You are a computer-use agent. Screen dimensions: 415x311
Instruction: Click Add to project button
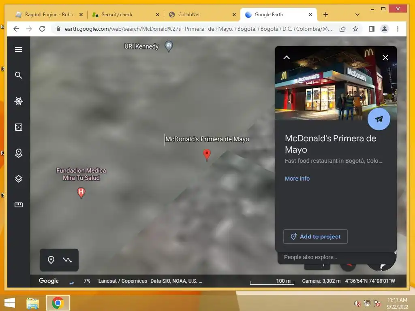[x=315, y=236]
